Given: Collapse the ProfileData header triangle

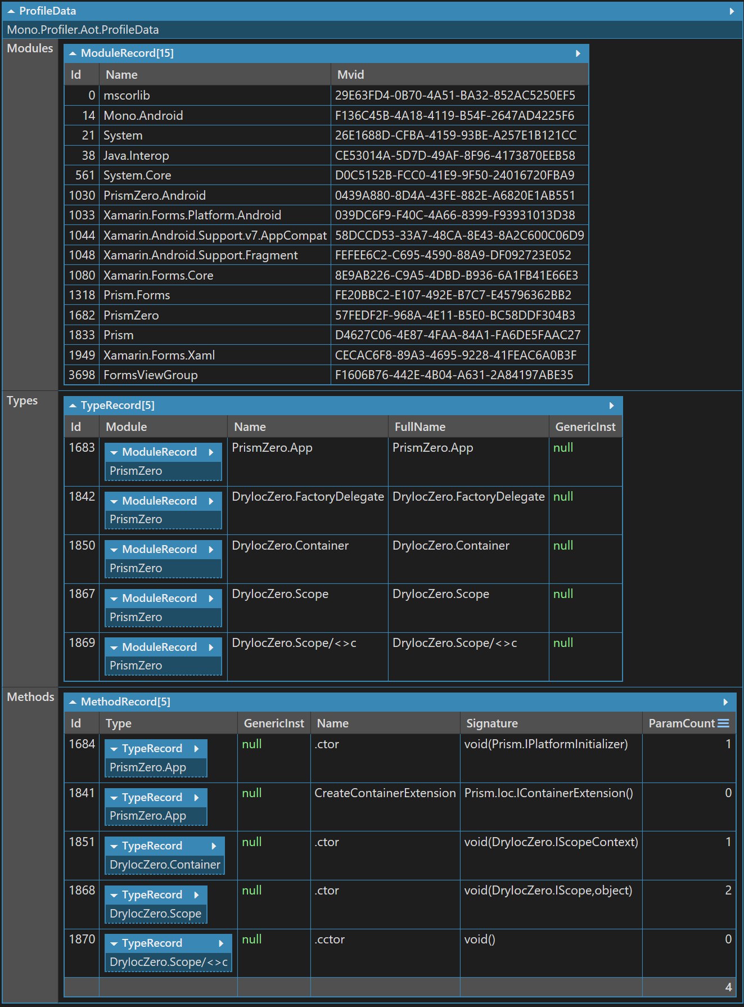Looking at the screenshot, I should pos(11,11).
